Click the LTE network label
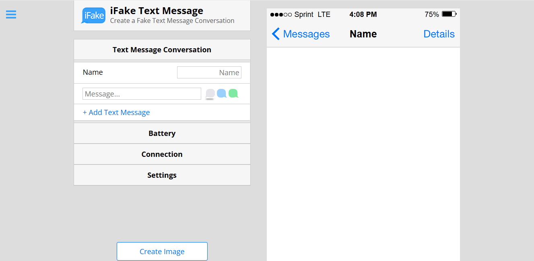Viewport: 534px width, 261px height. coord(324,14)
